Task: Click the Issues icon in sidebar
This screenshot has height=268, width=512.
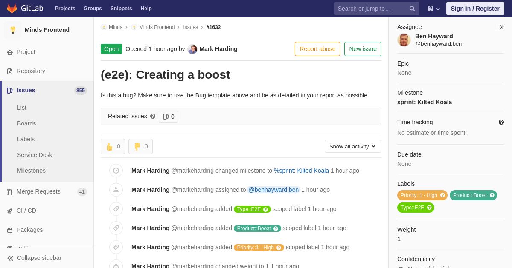Action: click(x=10, y=91)
